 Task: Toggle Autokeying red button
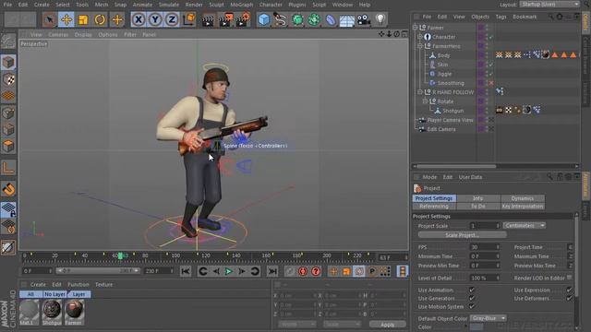click(x=303, y=271)
